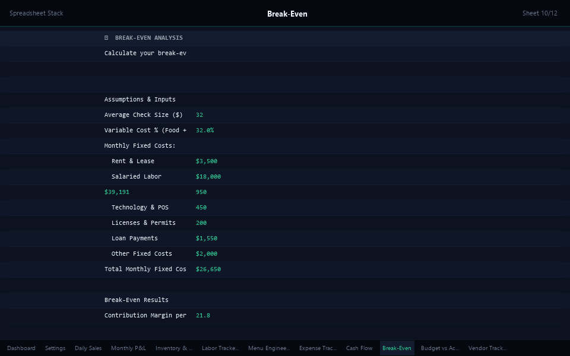Select the Contribution Margin value 21.8
Viewport: 570px width, 356px height.
[x=202, y=315]
